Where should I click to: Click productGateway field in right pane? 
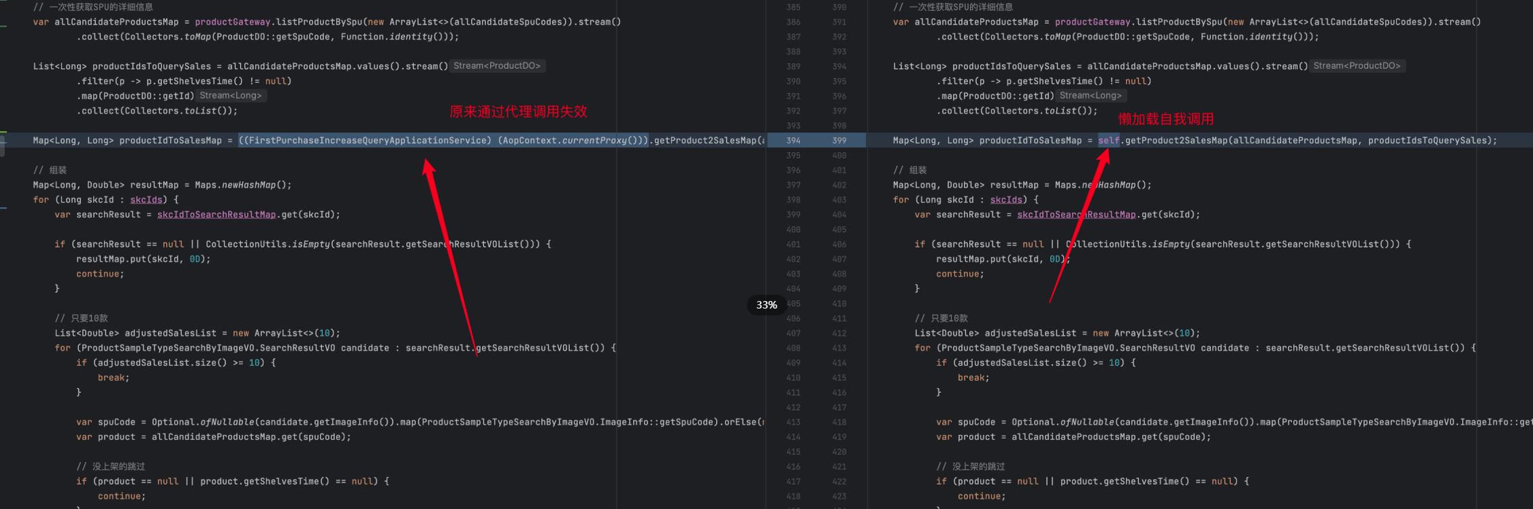pyautogui.click(x=1093, y=22)
